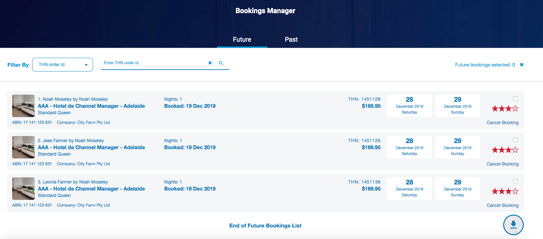Tick the Jess Farmer booking checkbox

click(515, 140)
